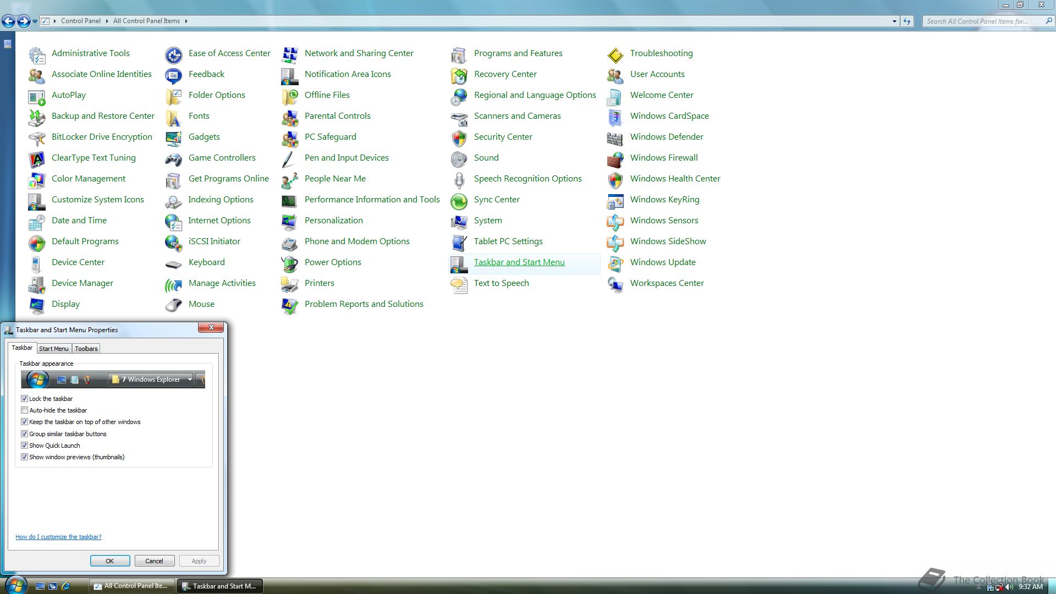This screenshot has height=594, width=1056.
Task: Click the ClearType Text Tuning icon
Action: (x=37, y=159)
